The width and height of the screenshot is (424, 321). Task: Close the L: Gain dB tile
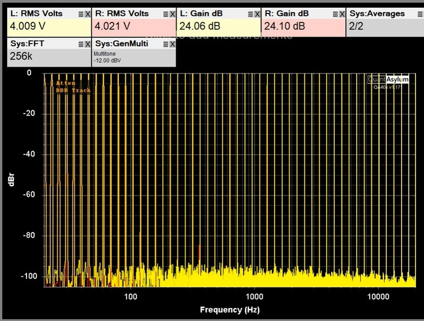[257, 14]
